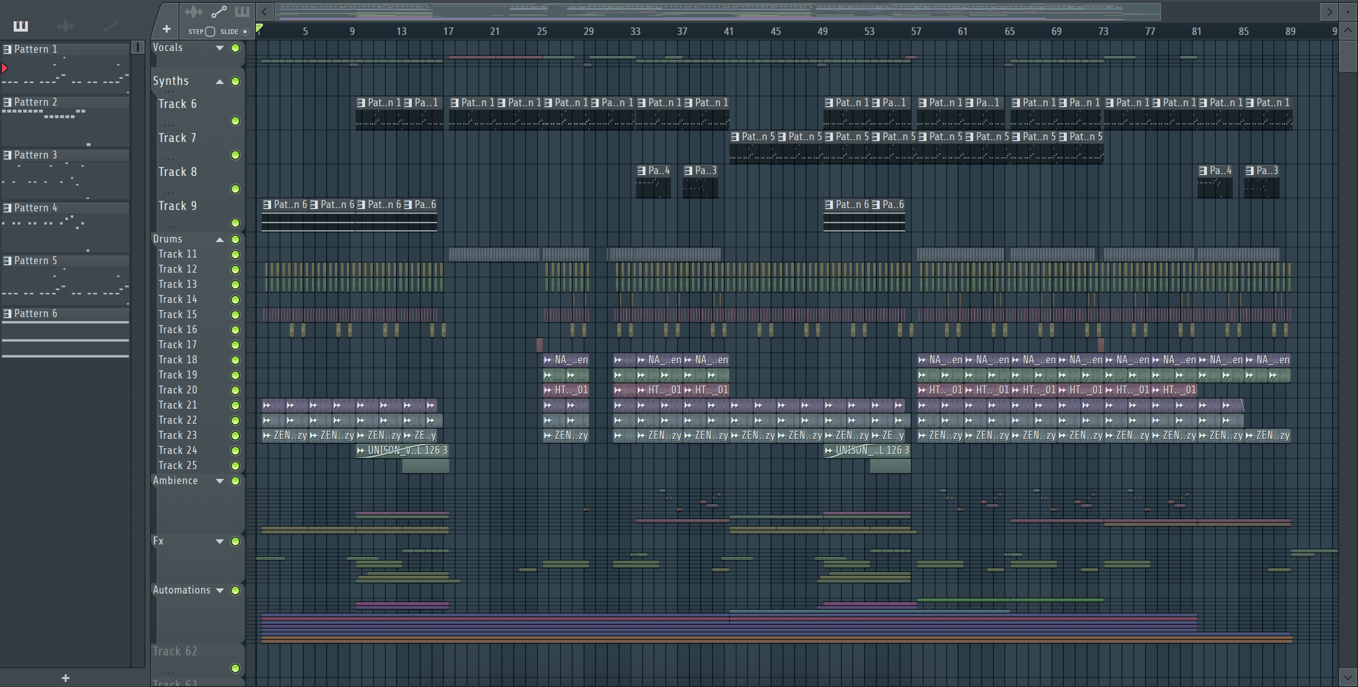The image size is (1358, 687).
Task: Collapse the Synths group arrow
Action: point(220,82)
